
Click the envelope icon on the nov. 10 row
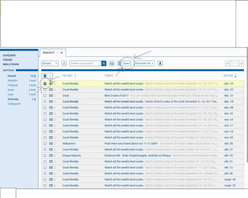coord(51,131)
